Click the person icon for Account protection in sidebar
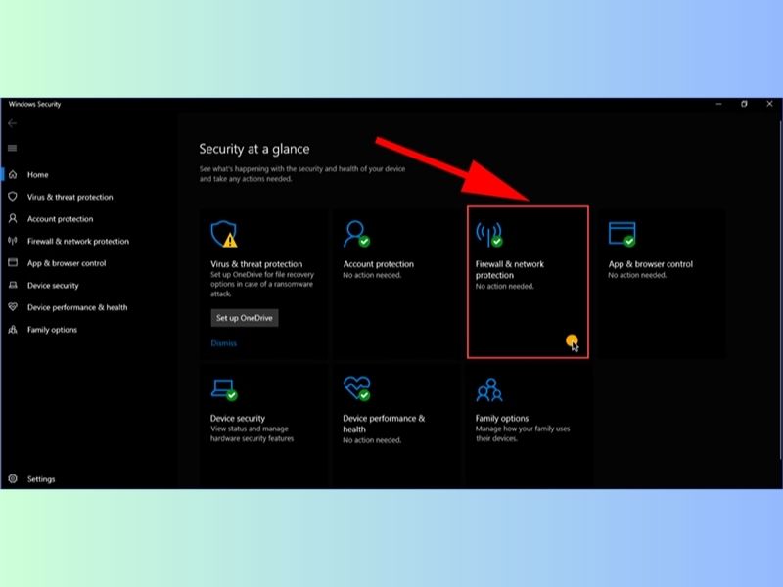This screenshot has width=783, height=587. (13, 218)
